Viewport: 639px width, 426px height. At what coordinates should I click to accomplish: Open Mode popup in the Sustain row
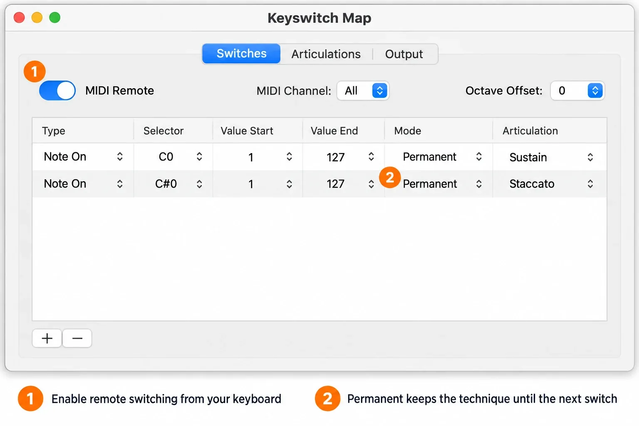[x=479, y=156]
